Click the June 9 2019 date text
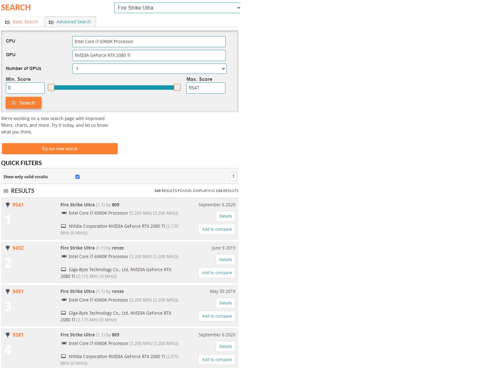The width and height of the screenshot is (491, 368). pos(223,248)
